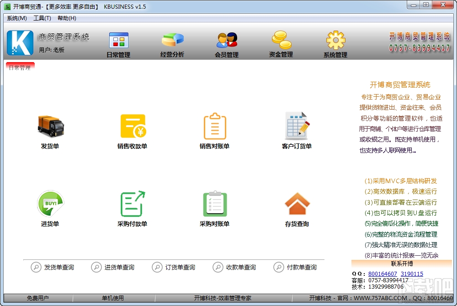Screen dimensions: 457x306
Task: Open 付款单查询 link
Action: tap(302, 267)
